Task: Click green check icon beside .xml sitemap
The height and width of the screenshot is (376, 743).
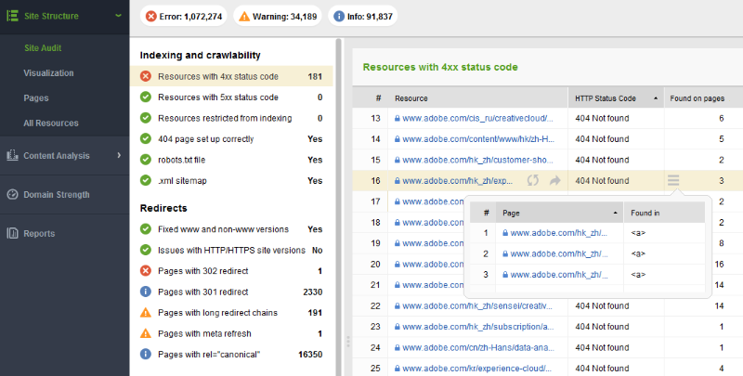Action: [x=146, y=180]
